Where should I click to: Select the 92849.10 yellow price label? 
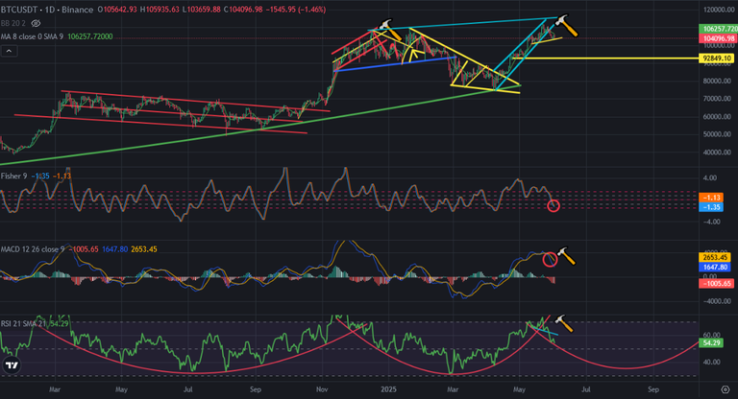[717, 59]
